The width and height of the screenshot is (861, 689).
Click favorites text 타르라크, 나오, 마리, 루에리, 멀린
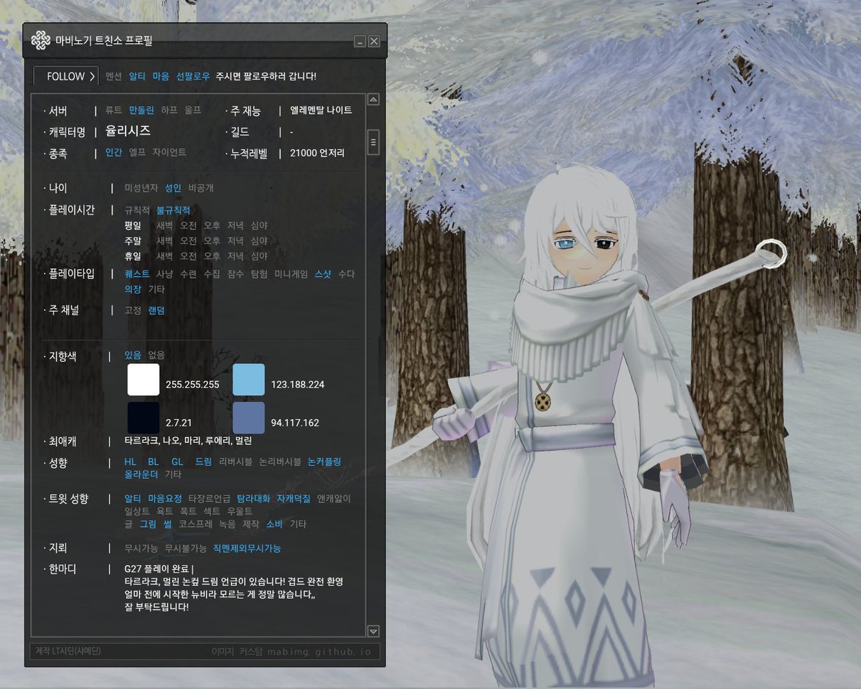pyautogui.click(x=188, y=441)
